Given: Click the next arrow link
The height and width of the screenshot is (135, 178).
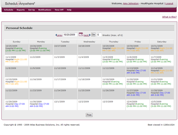Looking at the screenshot, I should pyautogui.click(x=87, y=35).
